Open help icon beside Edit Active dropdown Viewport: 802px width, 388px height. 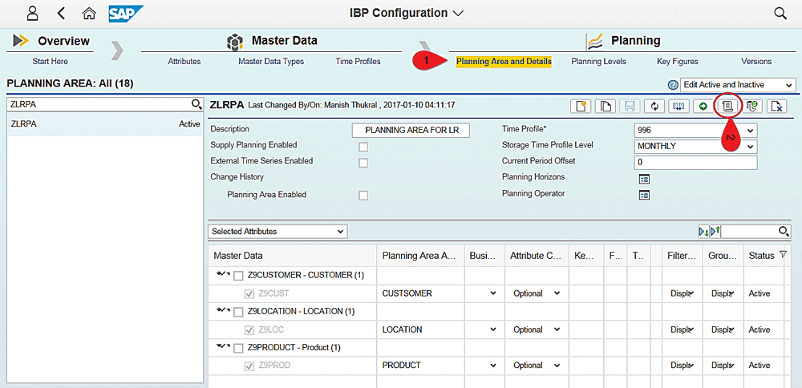672,85
